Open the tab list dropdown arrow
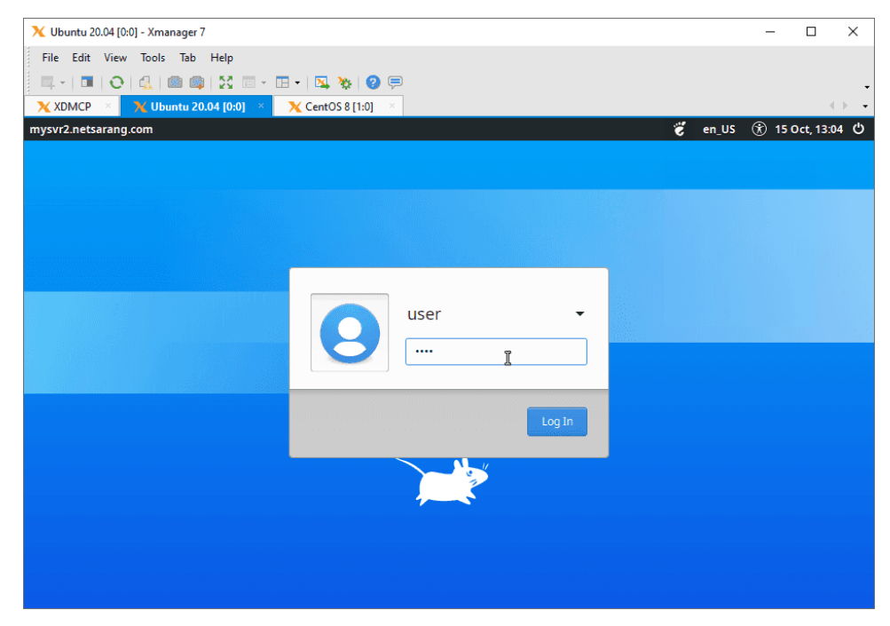 (865, 107)
